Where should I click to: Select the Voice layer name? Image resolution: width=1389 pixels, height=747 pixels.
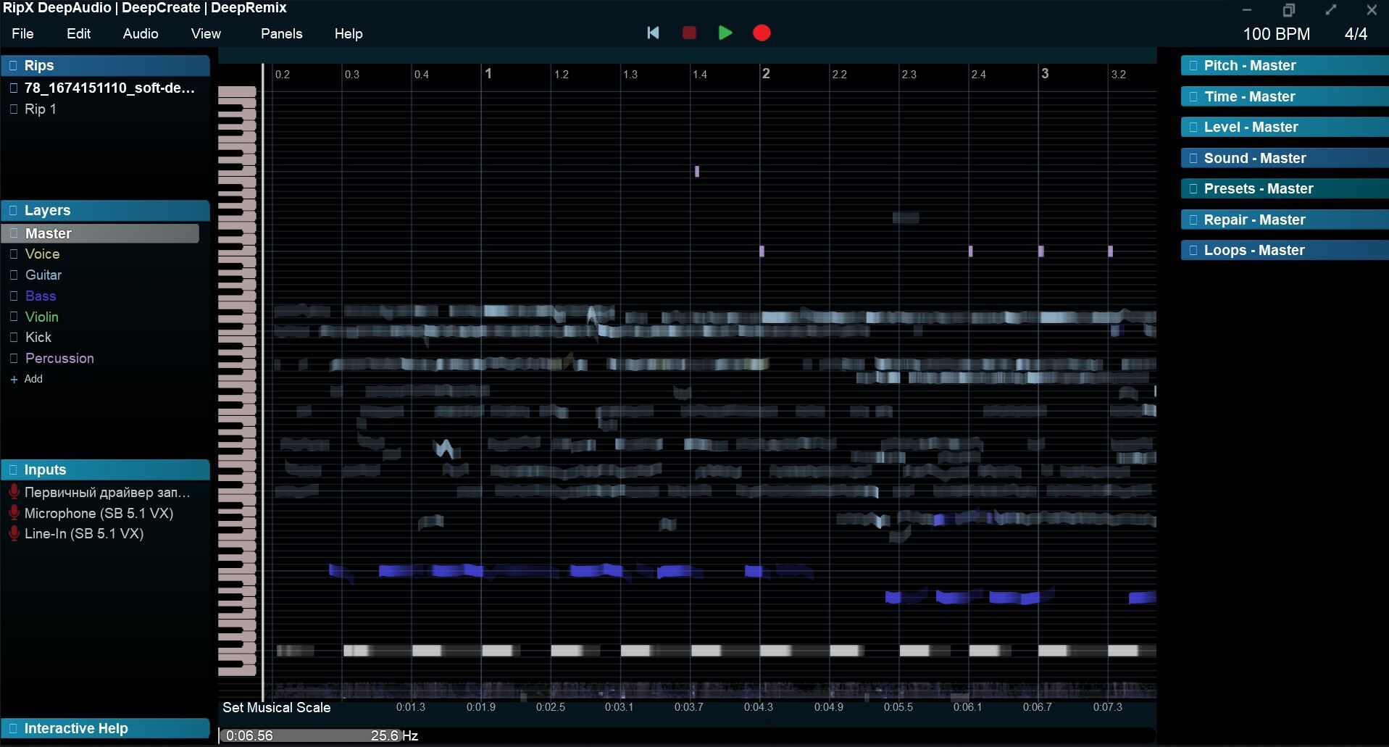tap(42, 254)
